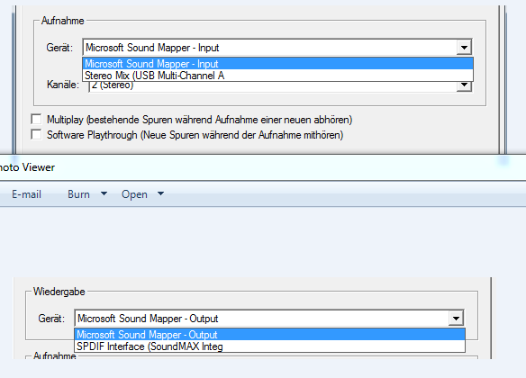Image resolution: width=526 pixels, height=378 pixels.
Task: Click the Photo Viewer title bar
Action: (263, 167)
